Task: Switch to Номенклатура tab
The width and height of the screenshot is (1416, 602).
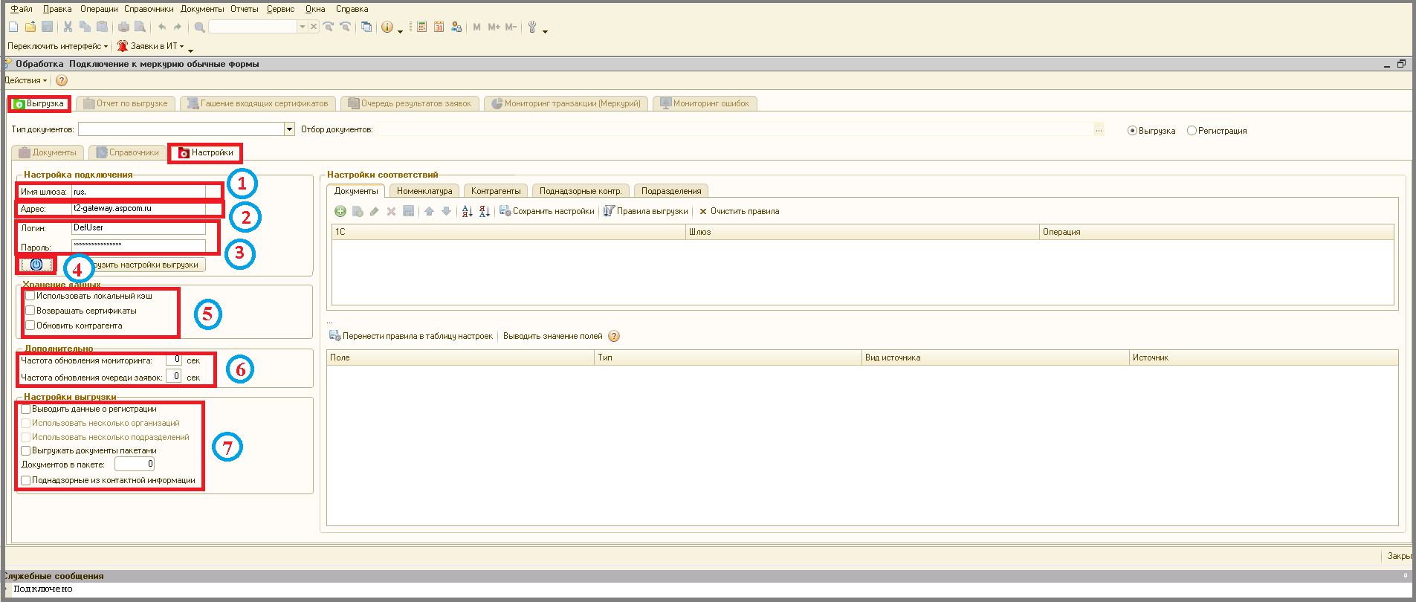Action: click(424, 191)
